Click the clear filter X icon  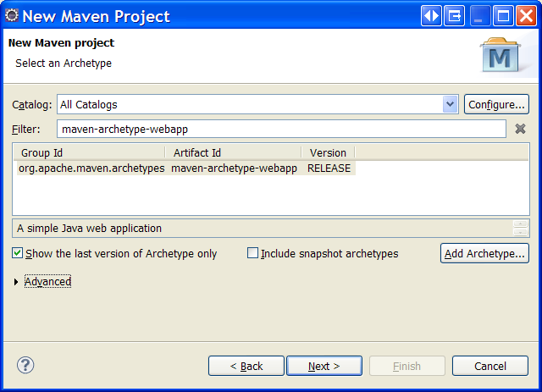(520, 129)
